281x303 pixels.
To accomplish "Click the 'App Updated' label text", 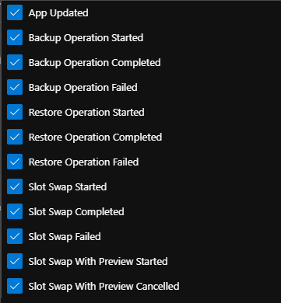I will click(x=58, y=13).
